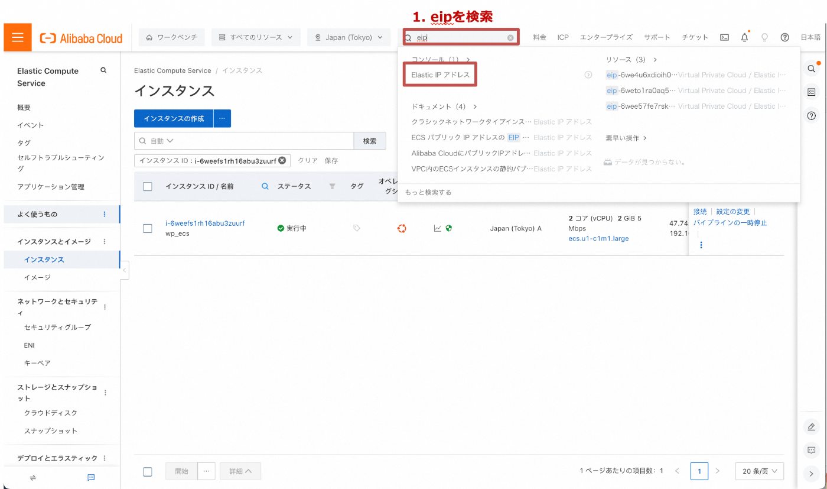The height and width of the screenshot is (489, 827).
Task: Click the blue chat icon at the sidebar bottom
Action: coord(91,477)
